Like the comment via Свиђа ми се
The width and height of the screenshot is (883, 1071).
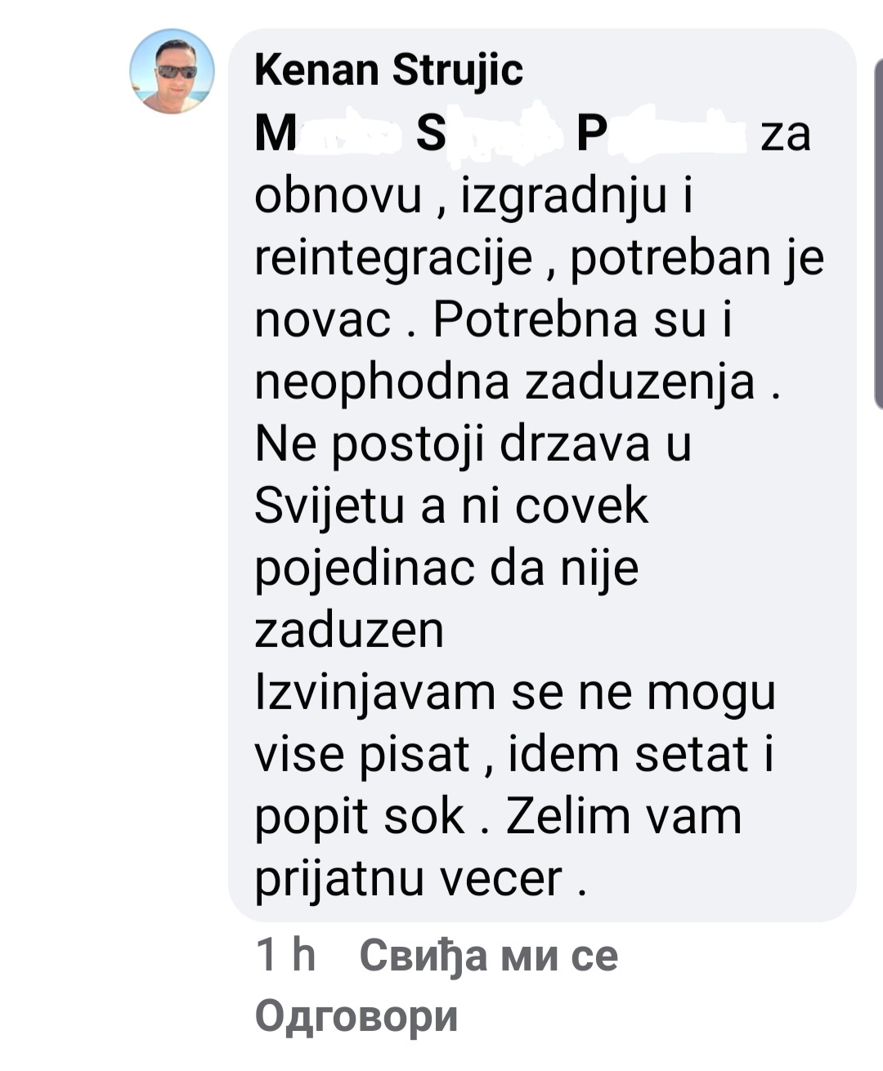[488, 956]
